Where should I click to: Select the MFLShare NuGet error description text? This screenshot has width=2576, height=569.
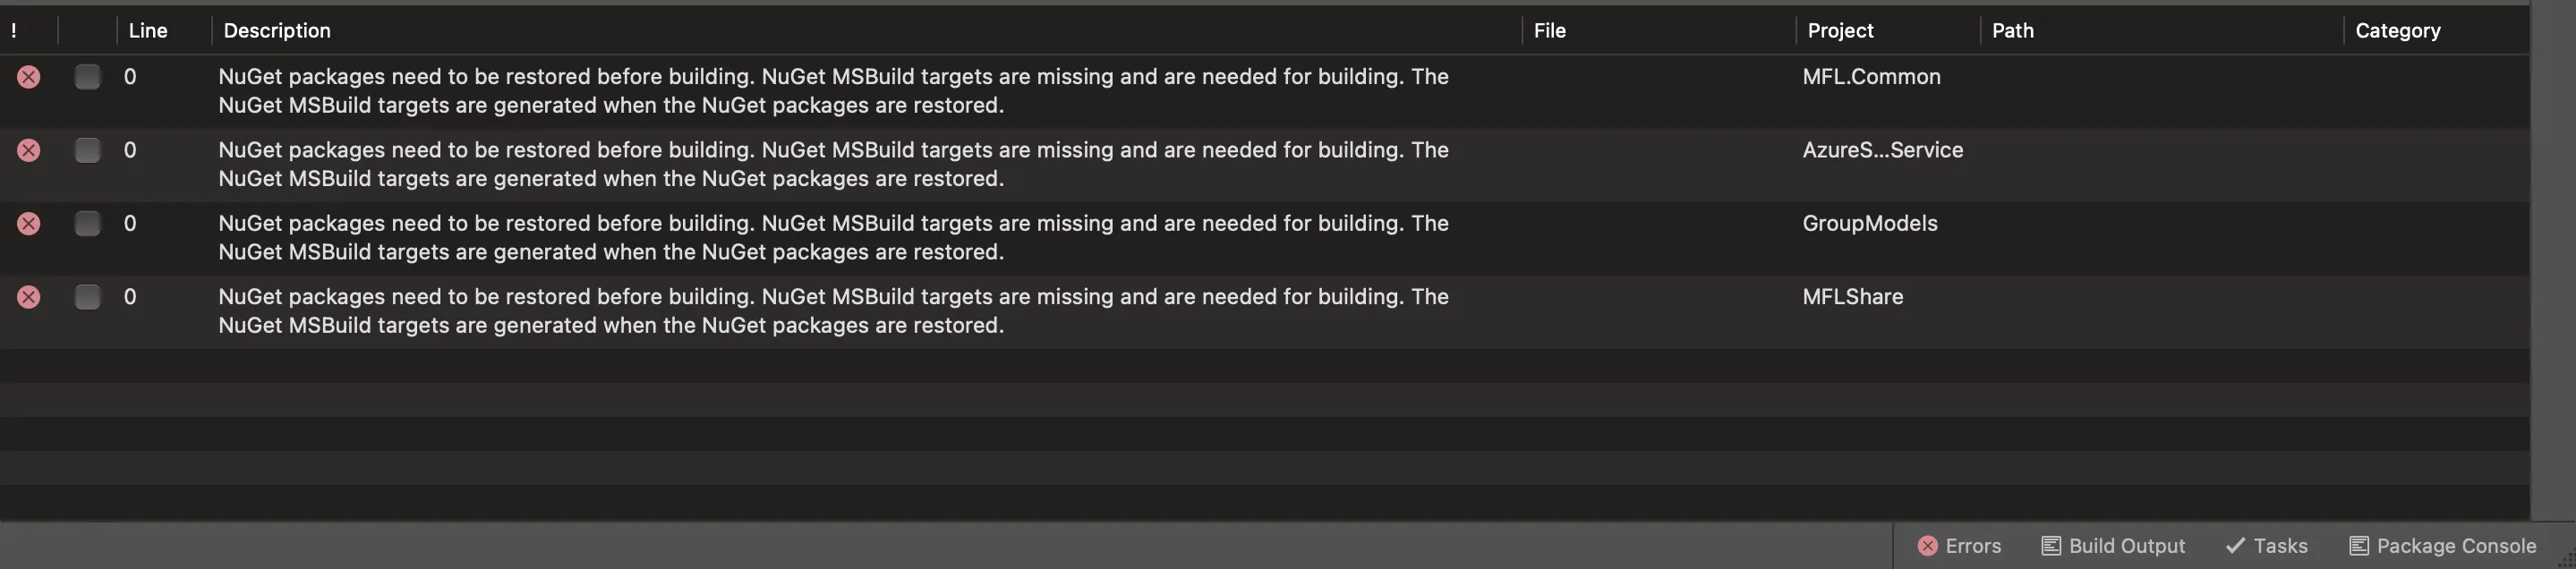(832, 311)
